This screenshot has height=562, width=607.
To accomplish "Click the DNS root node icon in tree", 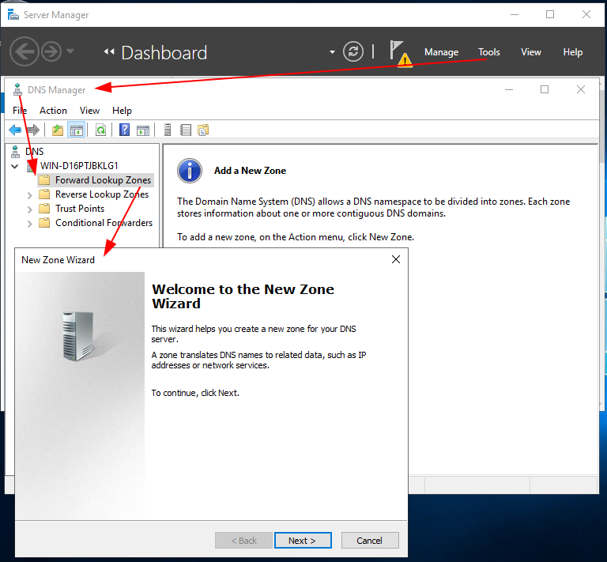I will (x=16, y=151).
